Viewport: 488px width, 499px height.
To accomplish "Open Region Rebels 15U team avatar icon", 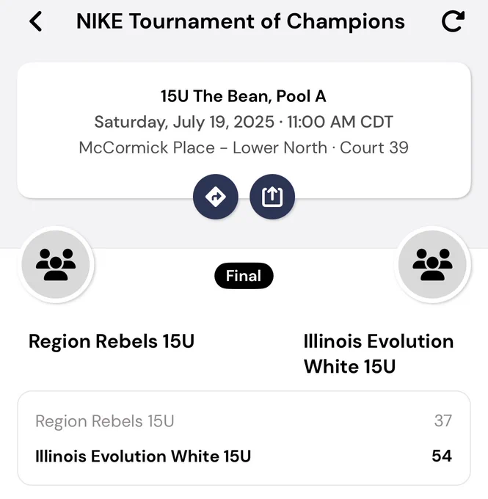I will click(x=56, y=264).
